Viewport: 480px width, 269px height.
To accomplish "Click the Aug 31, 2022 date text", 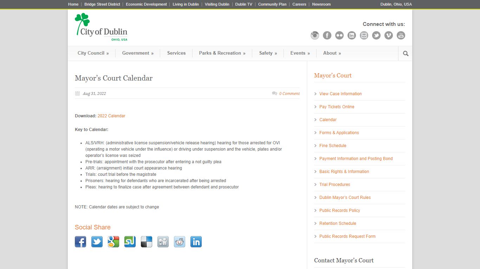I will (x=94, y=94).
